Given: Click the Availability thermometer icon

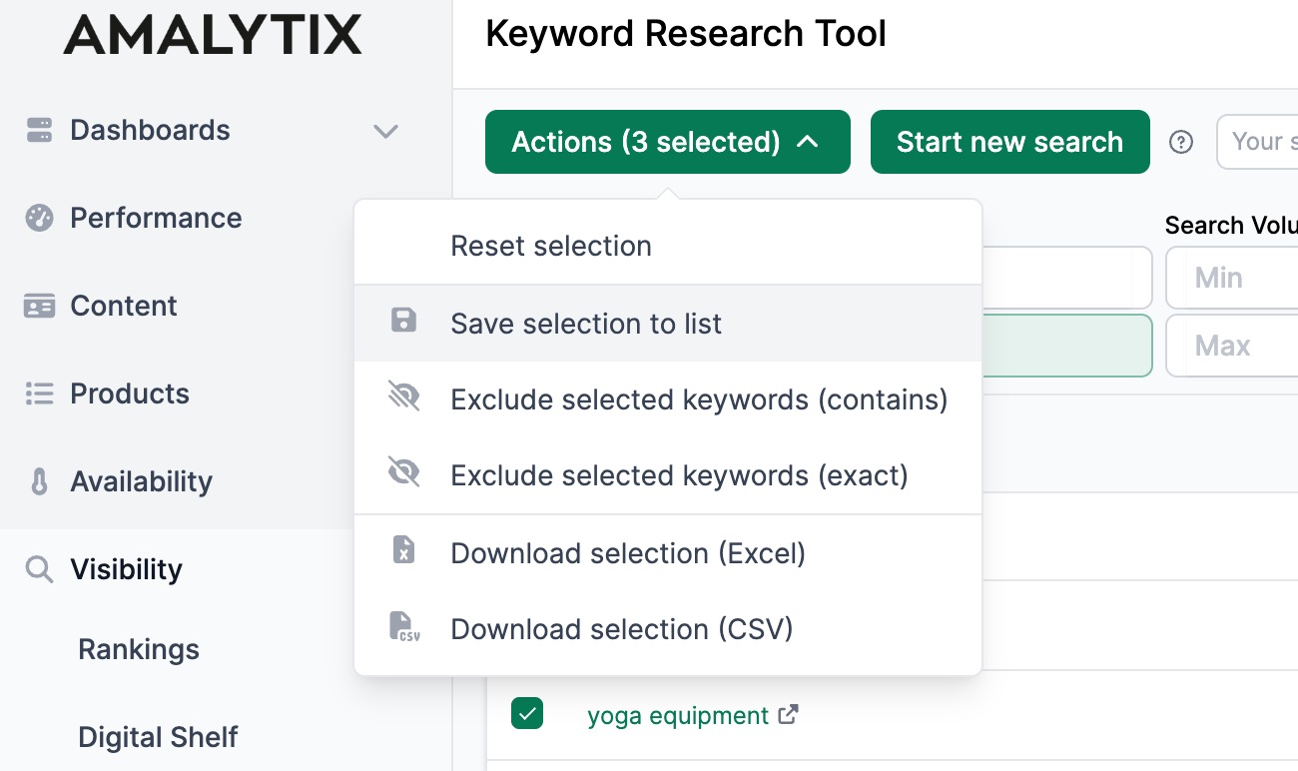Looking at the screenshot, I should 39,481.
